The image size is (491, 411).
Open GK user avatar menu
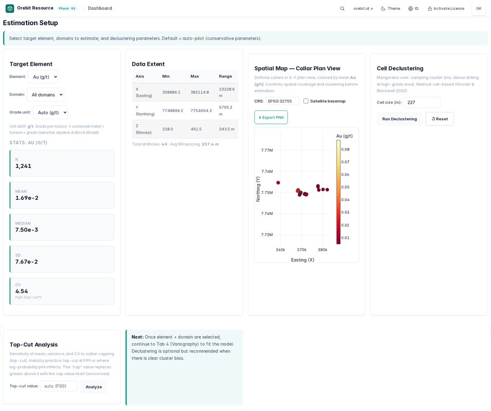pyautogui.click(x=479, y=8)
